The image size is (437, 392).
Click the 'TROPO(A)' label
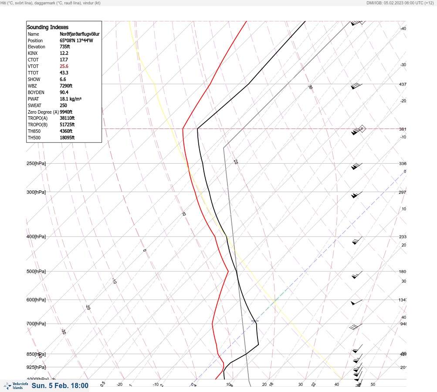(x=37, y=118)
